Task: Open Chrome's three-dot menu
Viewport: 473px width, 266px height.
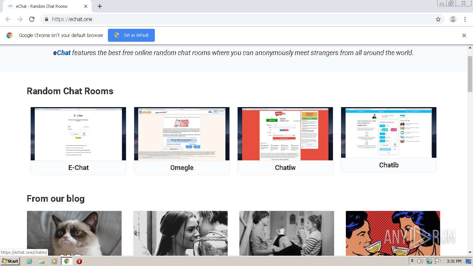Action: (x=465, y=19)
